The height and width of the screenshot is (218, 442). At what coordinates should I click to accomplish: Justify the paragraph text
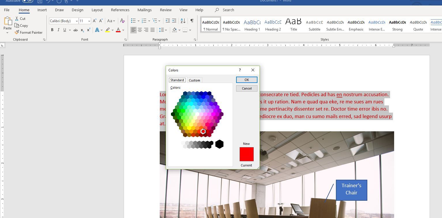tap(153, 30)
